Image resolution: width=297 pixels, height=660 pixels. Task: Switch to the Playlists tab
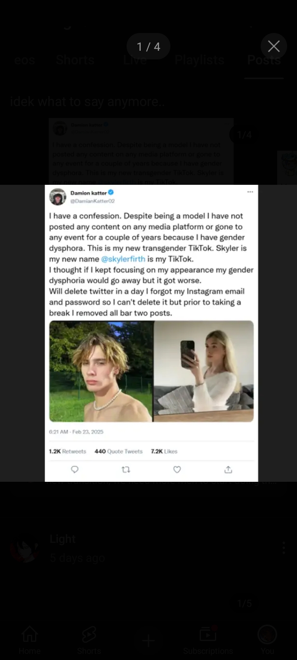coord(199,60)
